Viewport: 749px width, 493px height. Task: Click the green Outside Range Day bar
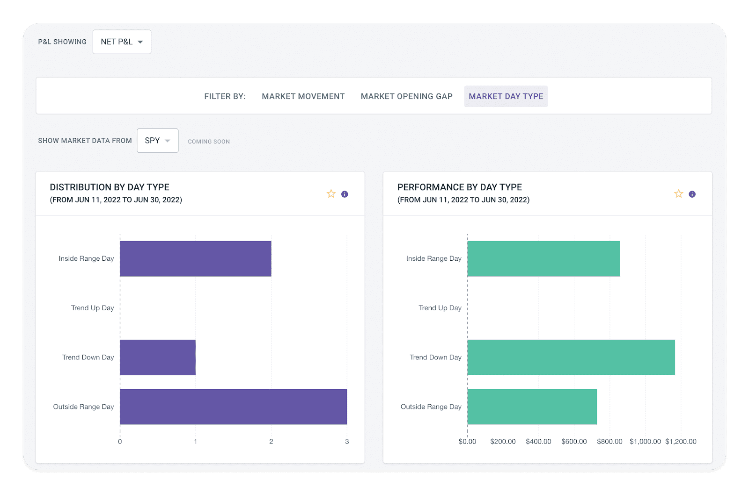532,407
